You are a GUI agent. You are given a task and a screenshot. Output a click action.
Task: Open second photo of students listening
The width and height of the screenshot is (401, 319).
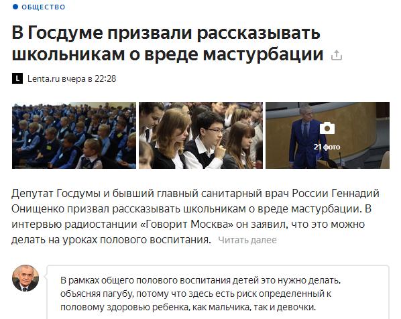point(200,135)
